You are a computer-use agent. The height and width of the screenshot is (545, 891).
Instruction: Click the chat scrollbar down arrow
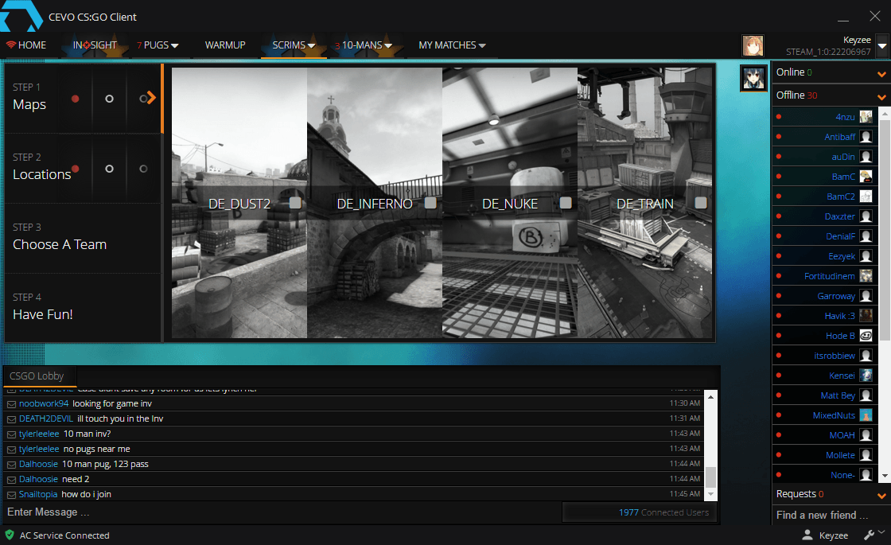tap(710, 494)
